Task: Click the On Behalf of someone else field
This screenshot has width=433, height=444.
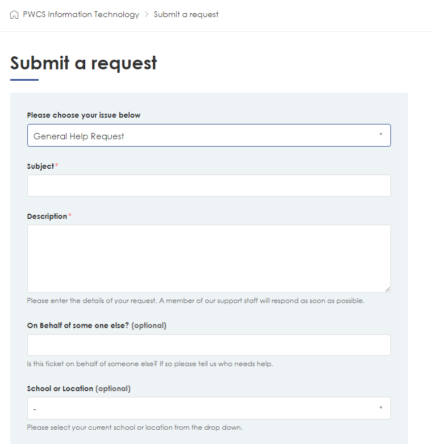Action: click(x=209, y=345)
